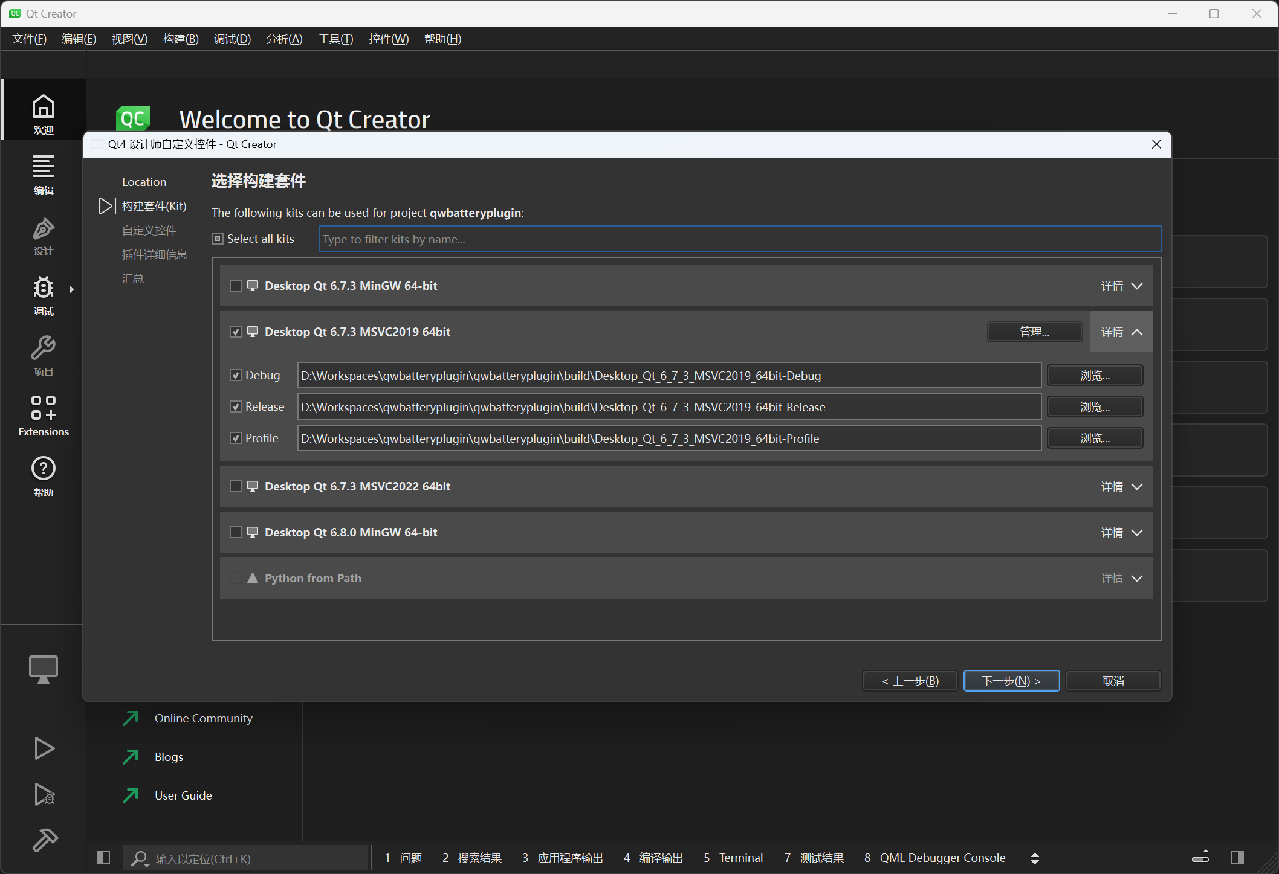Expand details for MSVC2022 64bit kit
The width and height of the screenshot is (1279, 874).
point(1121,486)
